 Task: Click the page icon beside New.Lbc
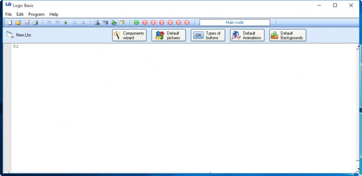point(10,35)
